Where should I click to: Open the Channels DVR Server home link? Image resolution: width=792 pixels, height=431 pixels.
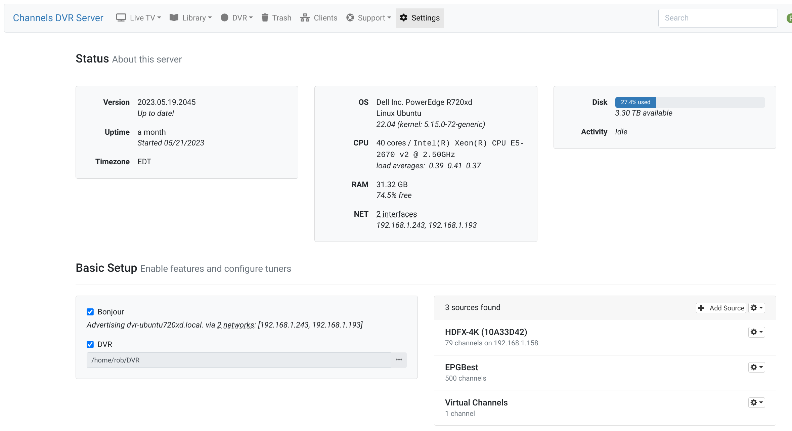58,18
